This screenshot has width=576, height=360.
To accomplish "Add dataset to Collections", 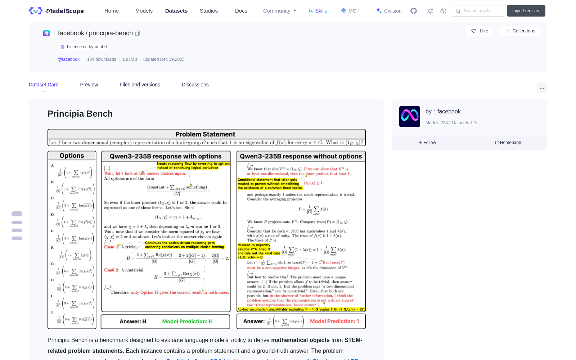I will (x=520, y=31).
